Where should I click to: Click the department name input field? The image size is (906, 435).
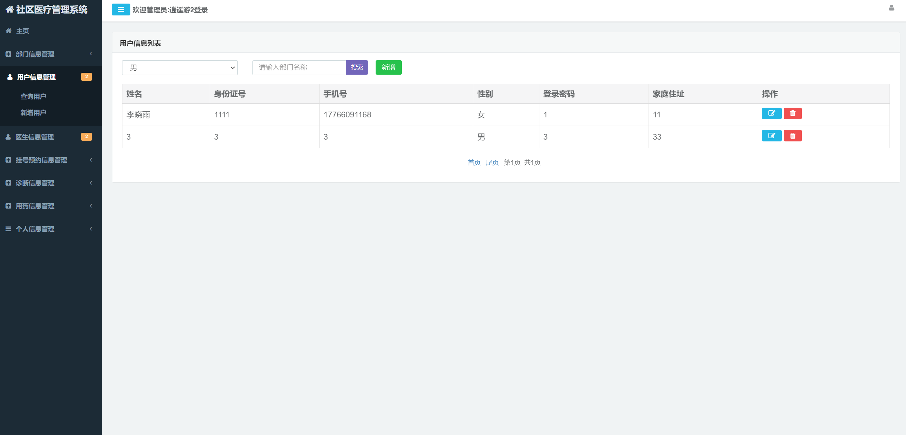pos(298,67)
